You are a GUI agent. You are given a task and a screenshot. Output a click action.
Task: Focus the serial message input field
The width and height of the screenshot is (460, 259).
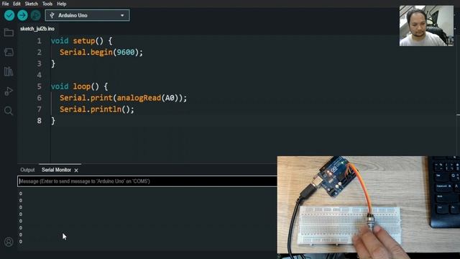point(147,181)
